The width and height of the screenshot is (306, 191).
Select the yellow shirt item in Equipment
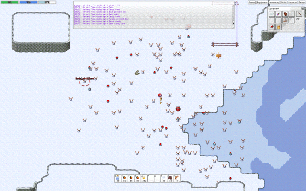(x=278, y=27)
